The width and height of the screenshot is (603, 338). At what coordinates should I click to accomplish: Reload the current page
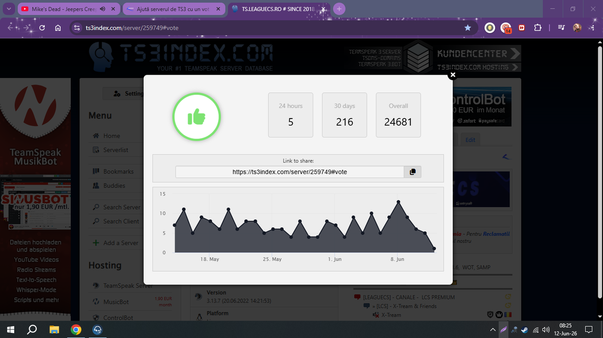[x=42, y=28]
